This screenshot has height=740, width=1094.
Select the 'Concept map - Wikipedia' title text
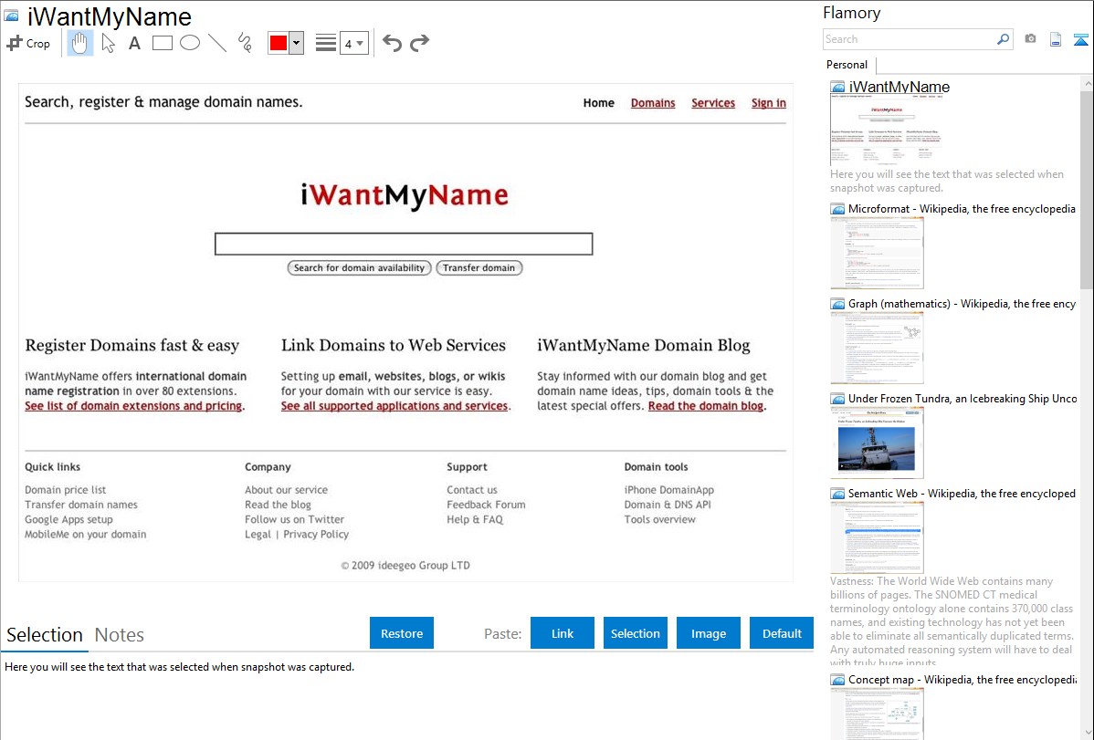(963, 680)
